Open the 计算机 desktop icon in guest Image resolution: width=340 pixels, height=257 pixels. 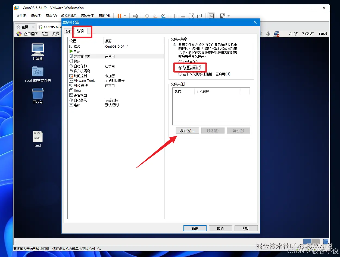click(38, 52)
